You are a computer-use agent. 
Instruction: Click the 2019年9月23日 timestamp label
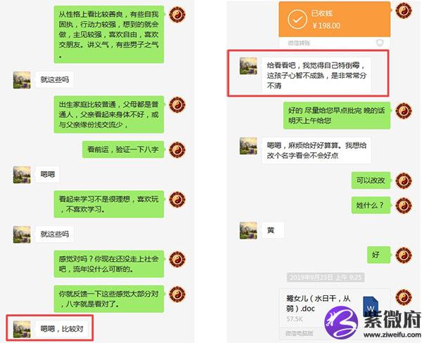(x=326, y=277)
